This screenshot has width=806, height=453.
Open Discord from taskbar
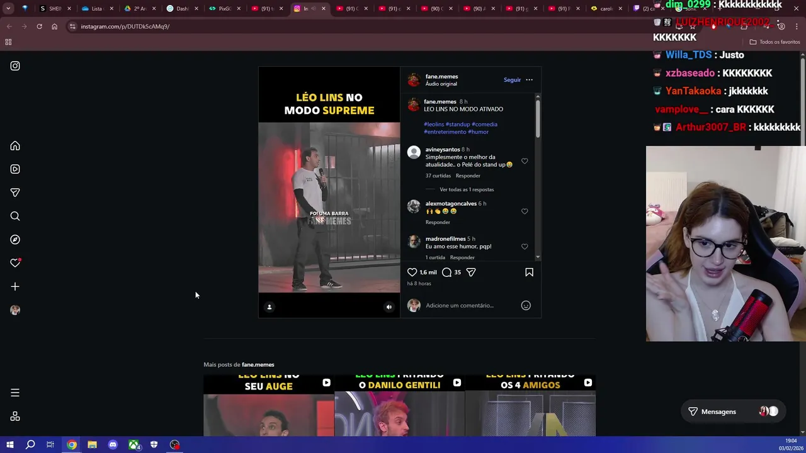[x=113, y=445]
